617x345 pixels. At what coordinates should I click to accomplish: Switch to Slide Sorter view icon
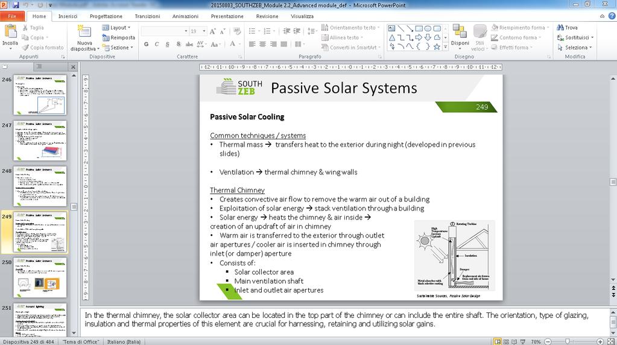[506, 341]
